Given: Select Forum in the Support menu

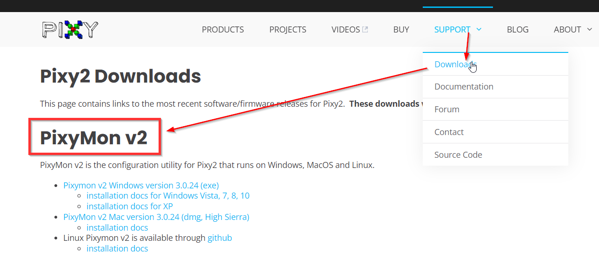Looking at the screenshot, I should [x=495, y=110].
